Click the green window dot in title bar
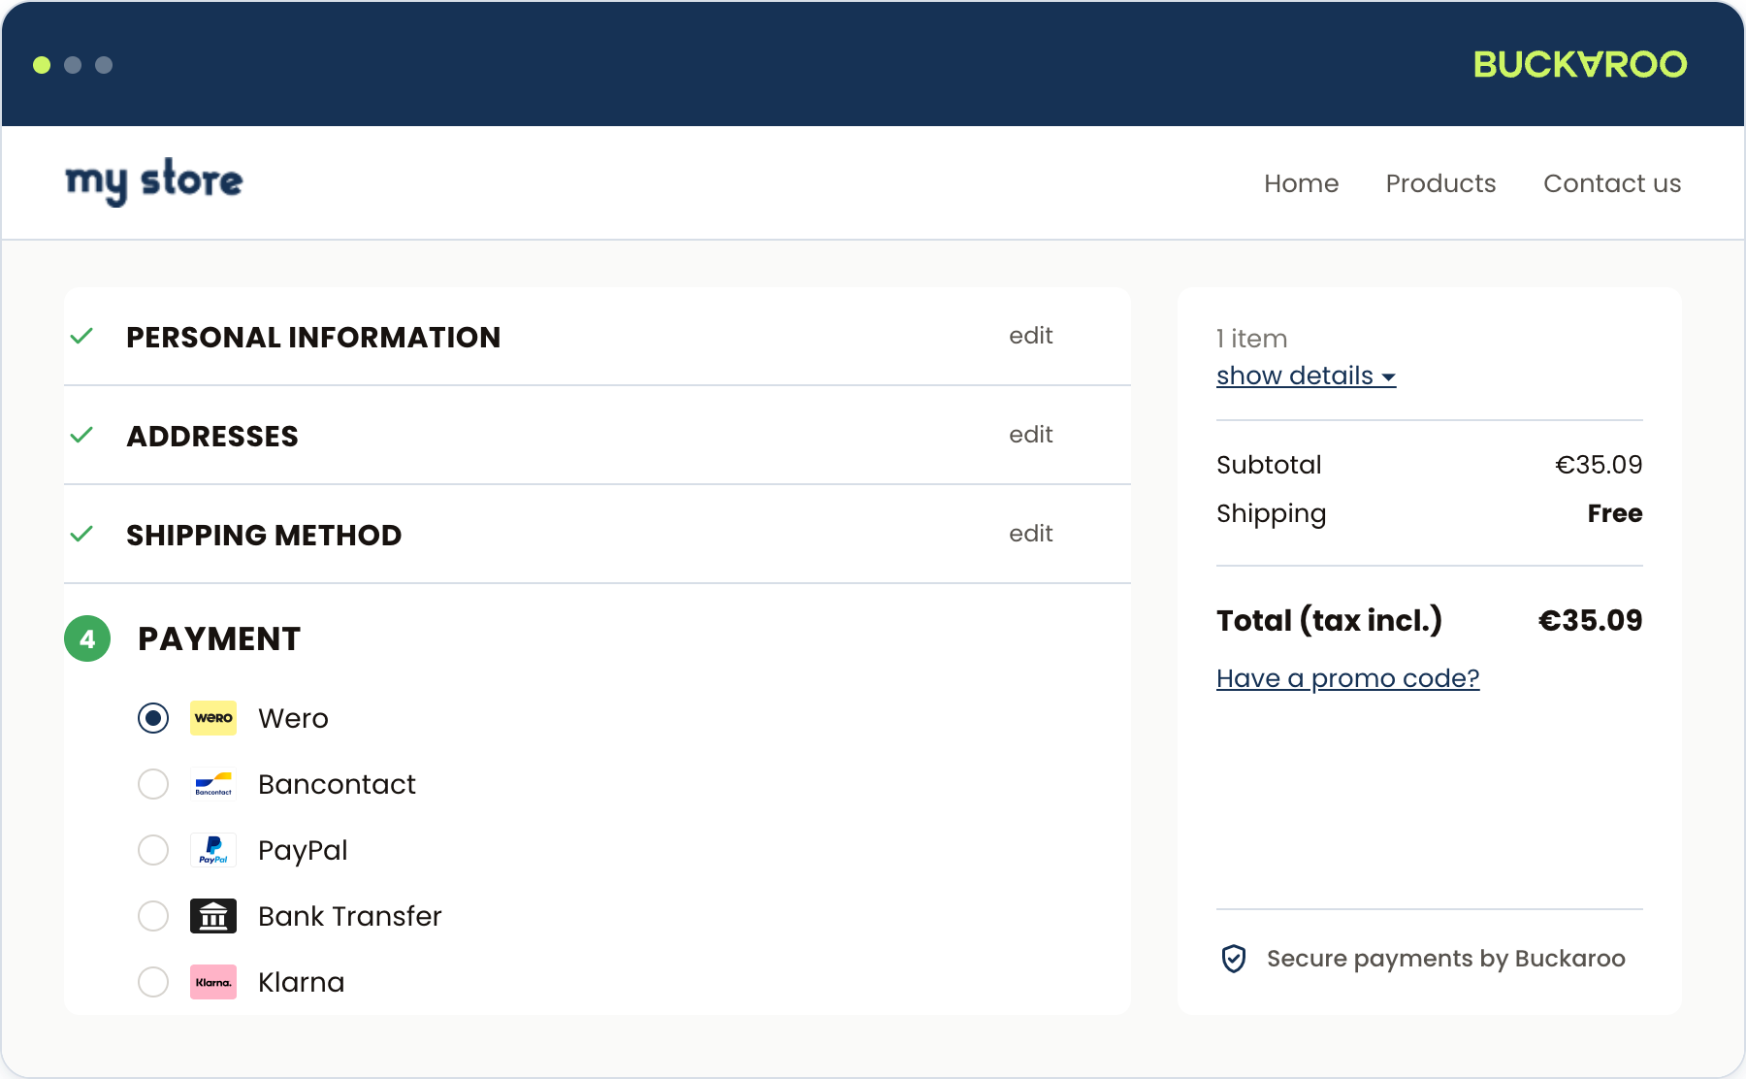1746x1079 pixels. tap(42, 65)
